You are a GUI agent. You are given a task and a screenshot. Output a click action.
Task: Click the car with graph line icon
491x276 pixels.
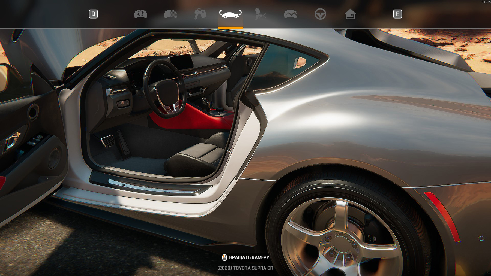(290, 14)
